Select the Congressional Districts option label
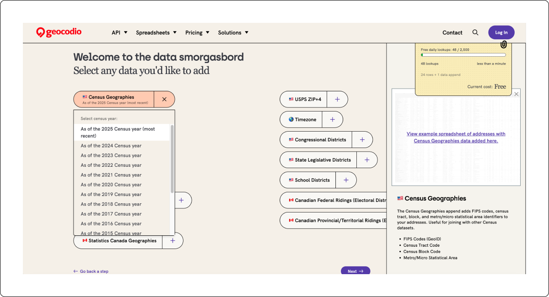This screenshot has width=549, height=297. 317,139
